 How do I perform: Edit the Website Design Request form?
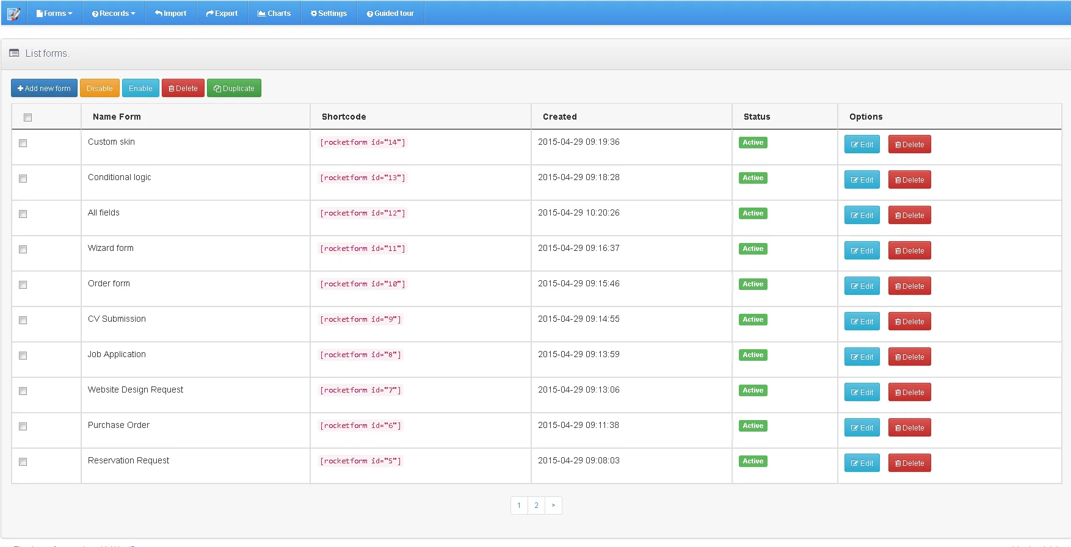(x=862, y=392)
